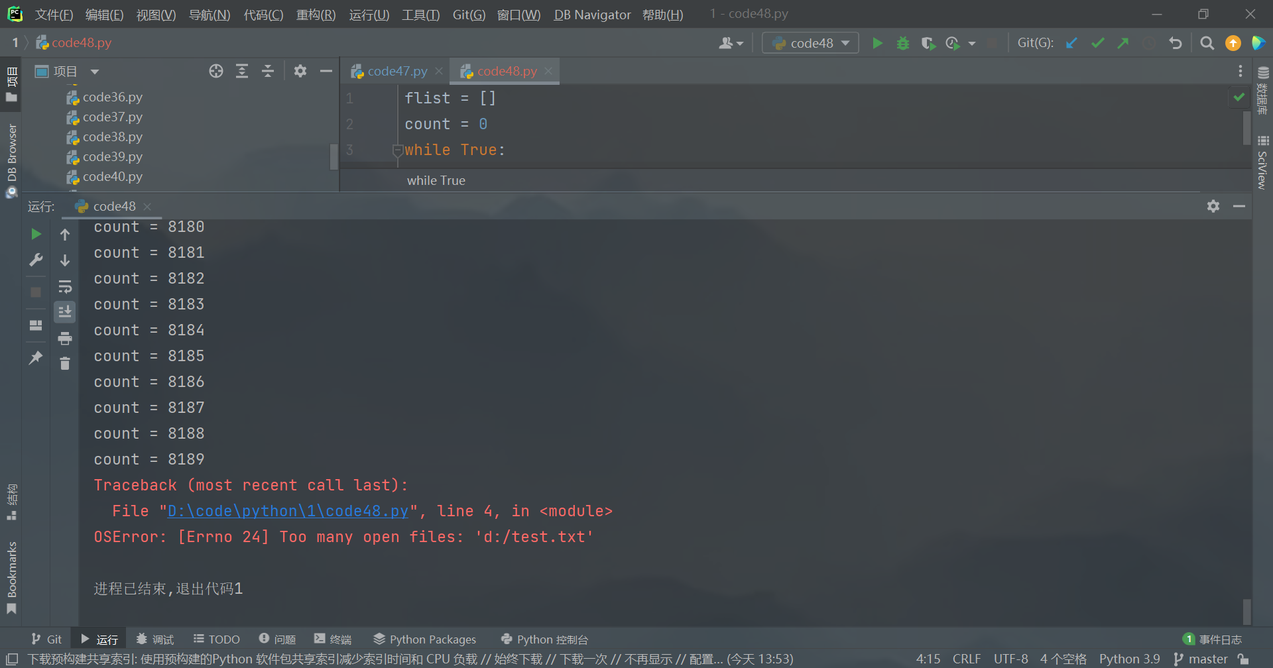
Task: Rerun code48 from the run panel
Action: click(36, 234)
